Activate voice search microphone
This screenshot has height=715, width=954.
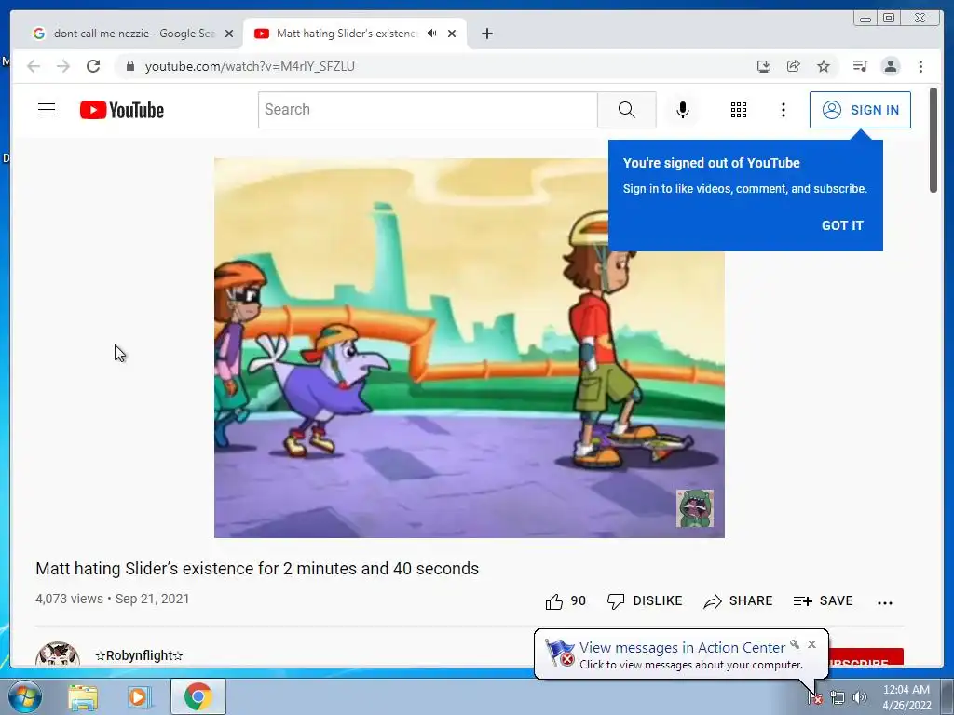coord(683,110)
